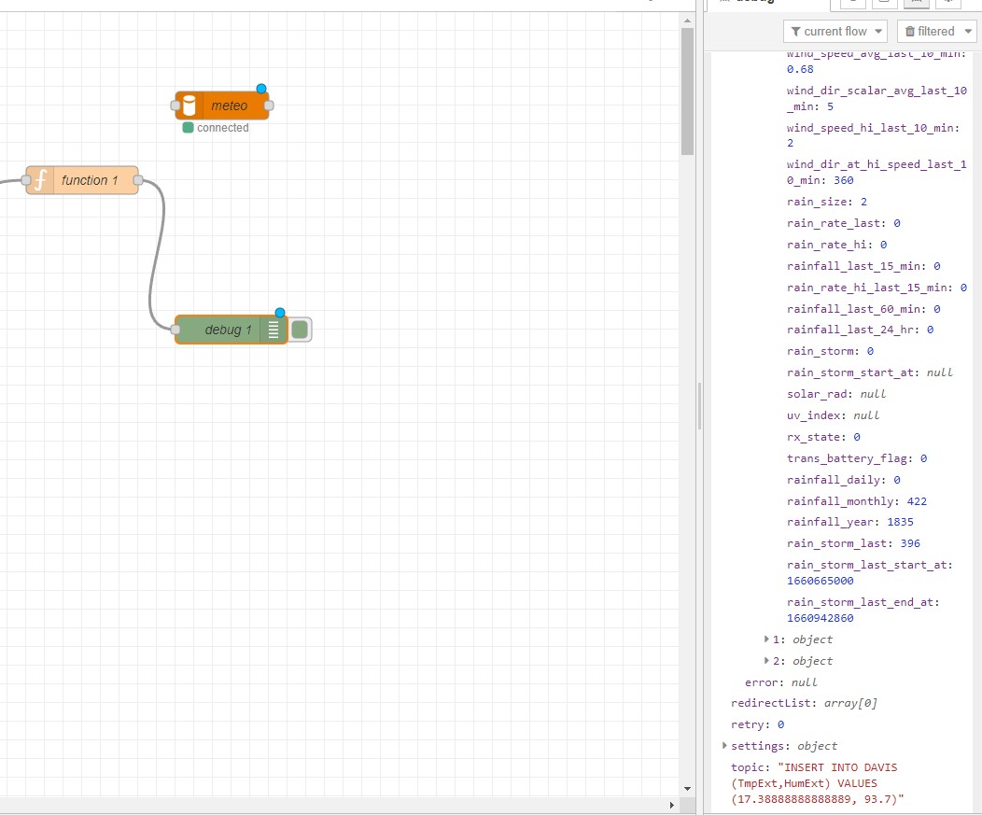982x815 pixels.
Task: Toggle the debug 1 node output button
Action: pos(300,330)
